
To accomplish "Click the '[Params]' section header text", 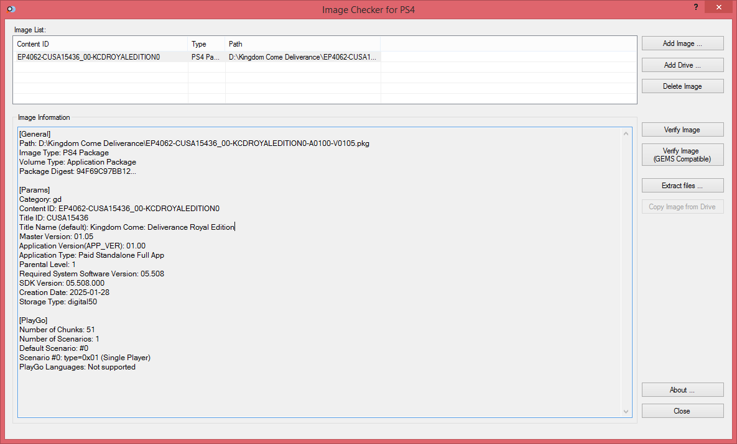I will [34, 190].
